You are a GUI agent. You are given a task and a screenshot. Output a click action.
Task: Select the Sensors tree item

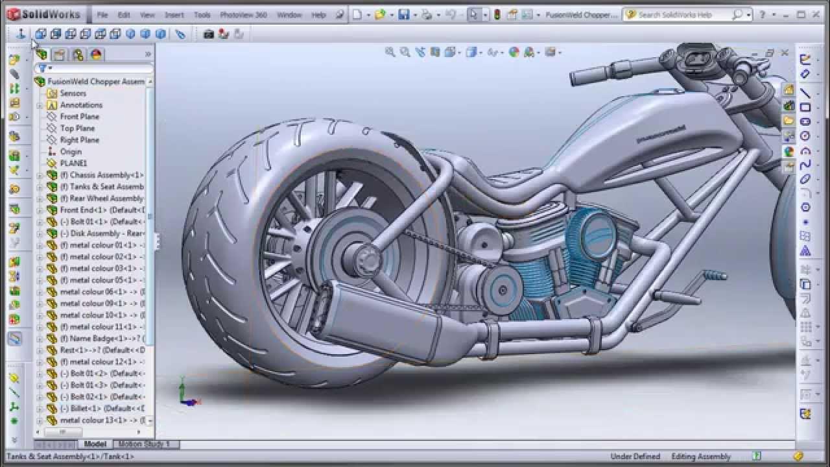pyautogui.click(x=73, y=93)
